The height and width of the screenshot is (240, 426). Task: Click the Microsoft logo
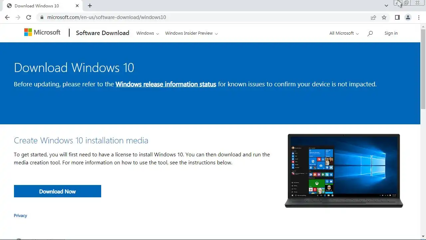click(x=42, y=32)
